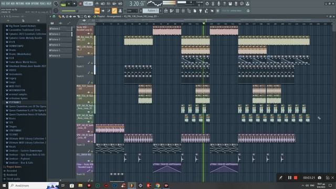Click the pen annotate icon on the recorder bar

[280, 177]
